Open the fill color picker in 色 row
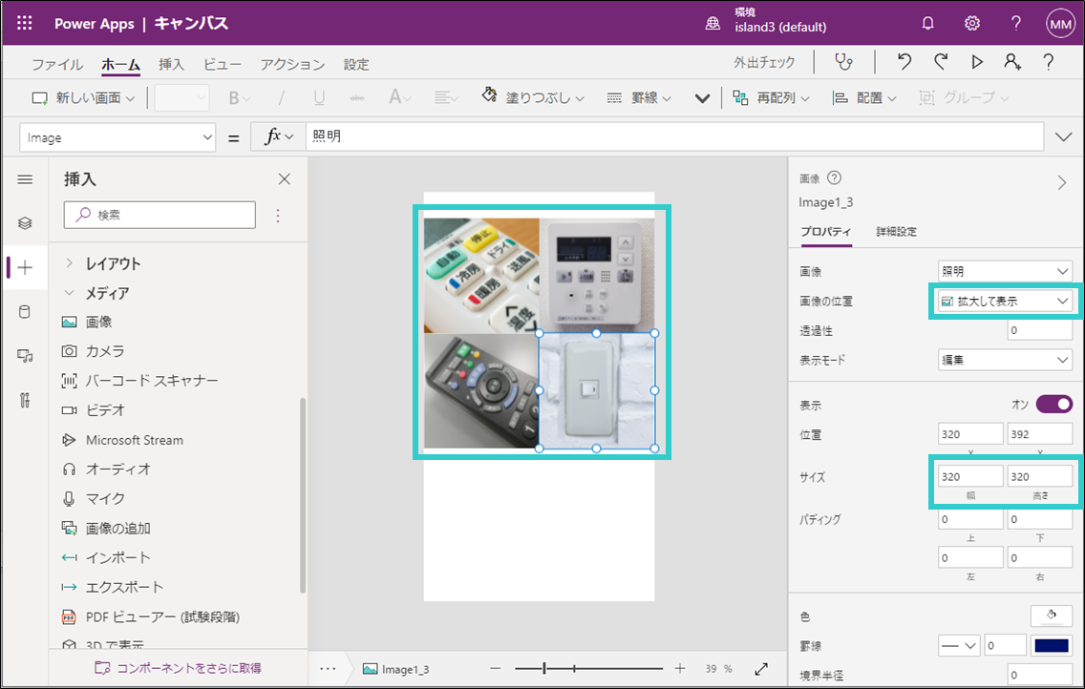Screen dimensions: 1085x689 (1051, 616)
